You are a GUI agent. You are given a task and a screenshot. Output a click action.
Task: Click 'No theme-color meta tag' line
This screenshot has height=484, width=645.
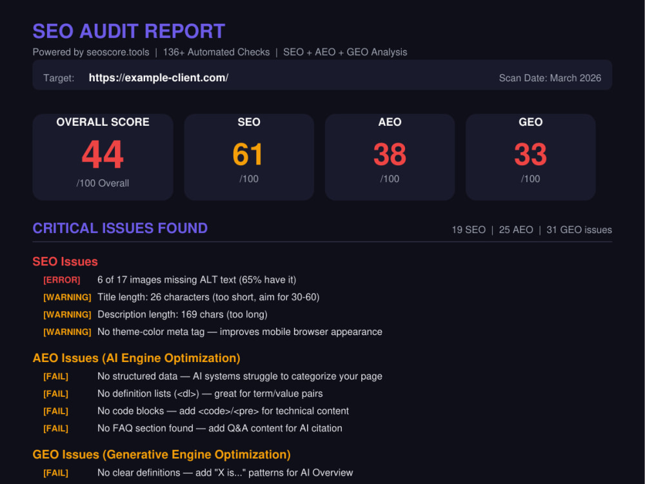pyautogui.click(x=240, y=332)
